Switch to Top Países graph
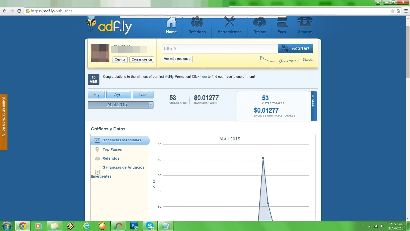410x231 pixels. (112, 149)
